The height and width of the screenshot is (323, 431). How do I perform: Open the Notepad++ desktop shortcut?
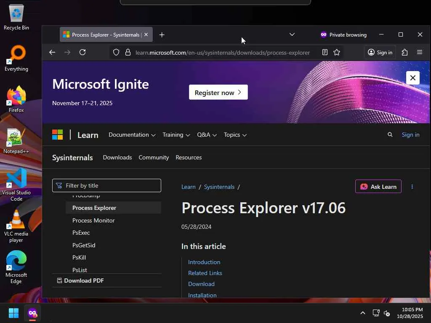click(16, 140)
